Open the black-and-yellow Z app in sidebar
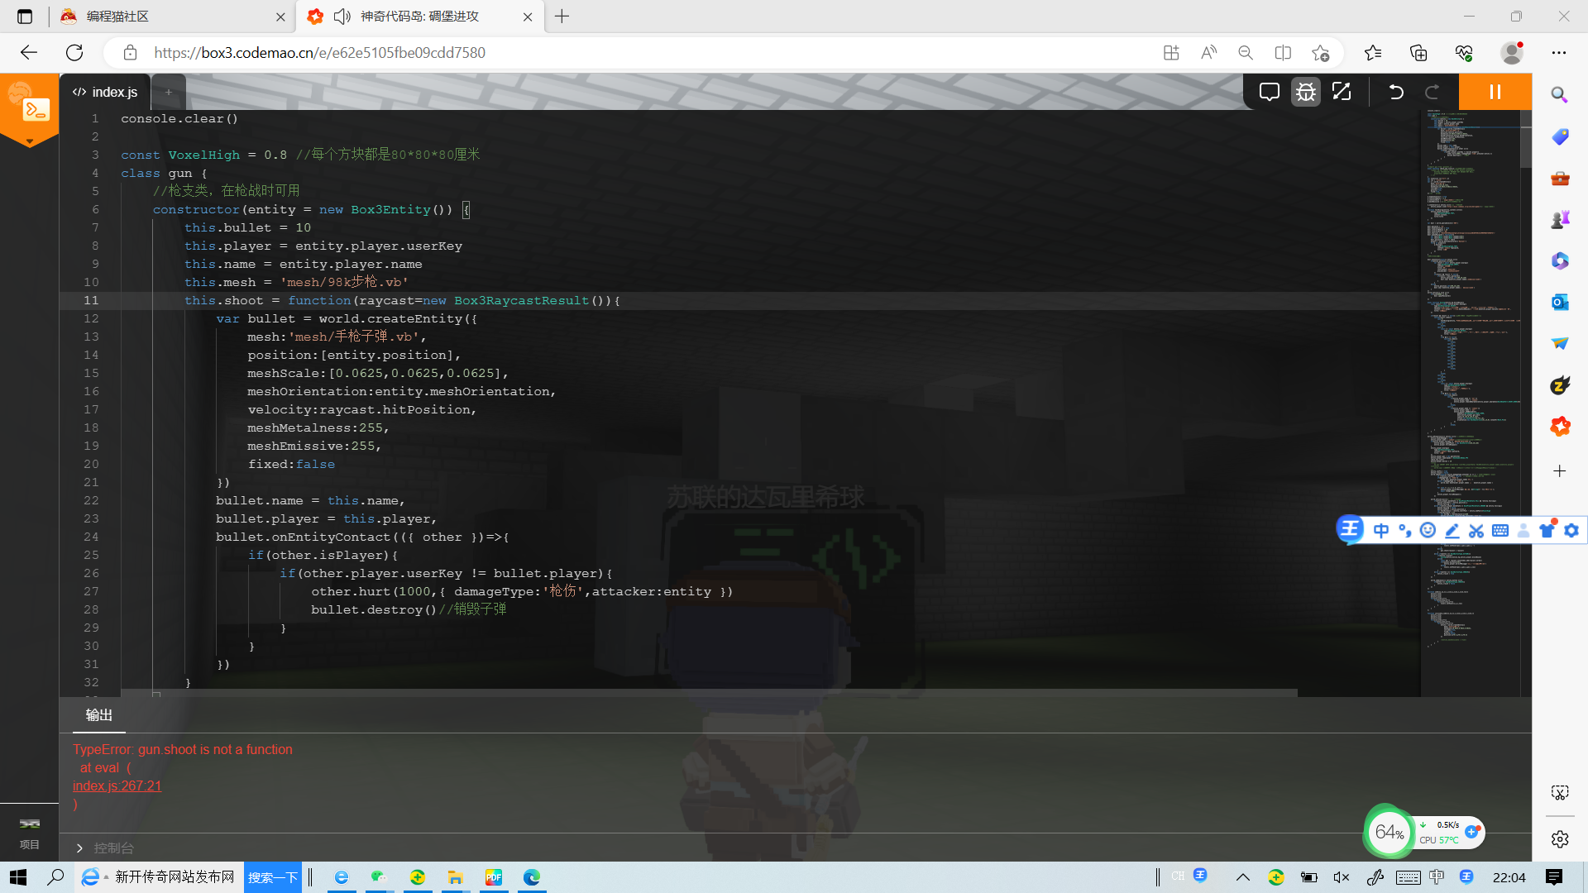 pyautogui.click(x=1560, y=384)
